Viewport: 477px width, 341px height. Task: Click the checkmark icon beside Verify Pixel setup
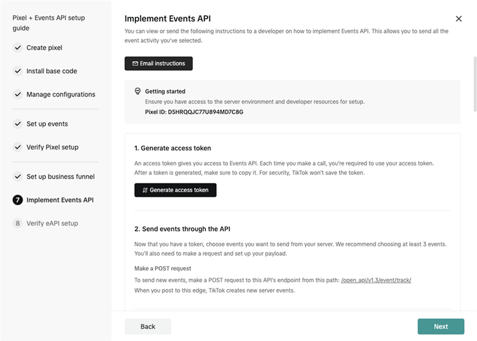(x=18, y=147)
